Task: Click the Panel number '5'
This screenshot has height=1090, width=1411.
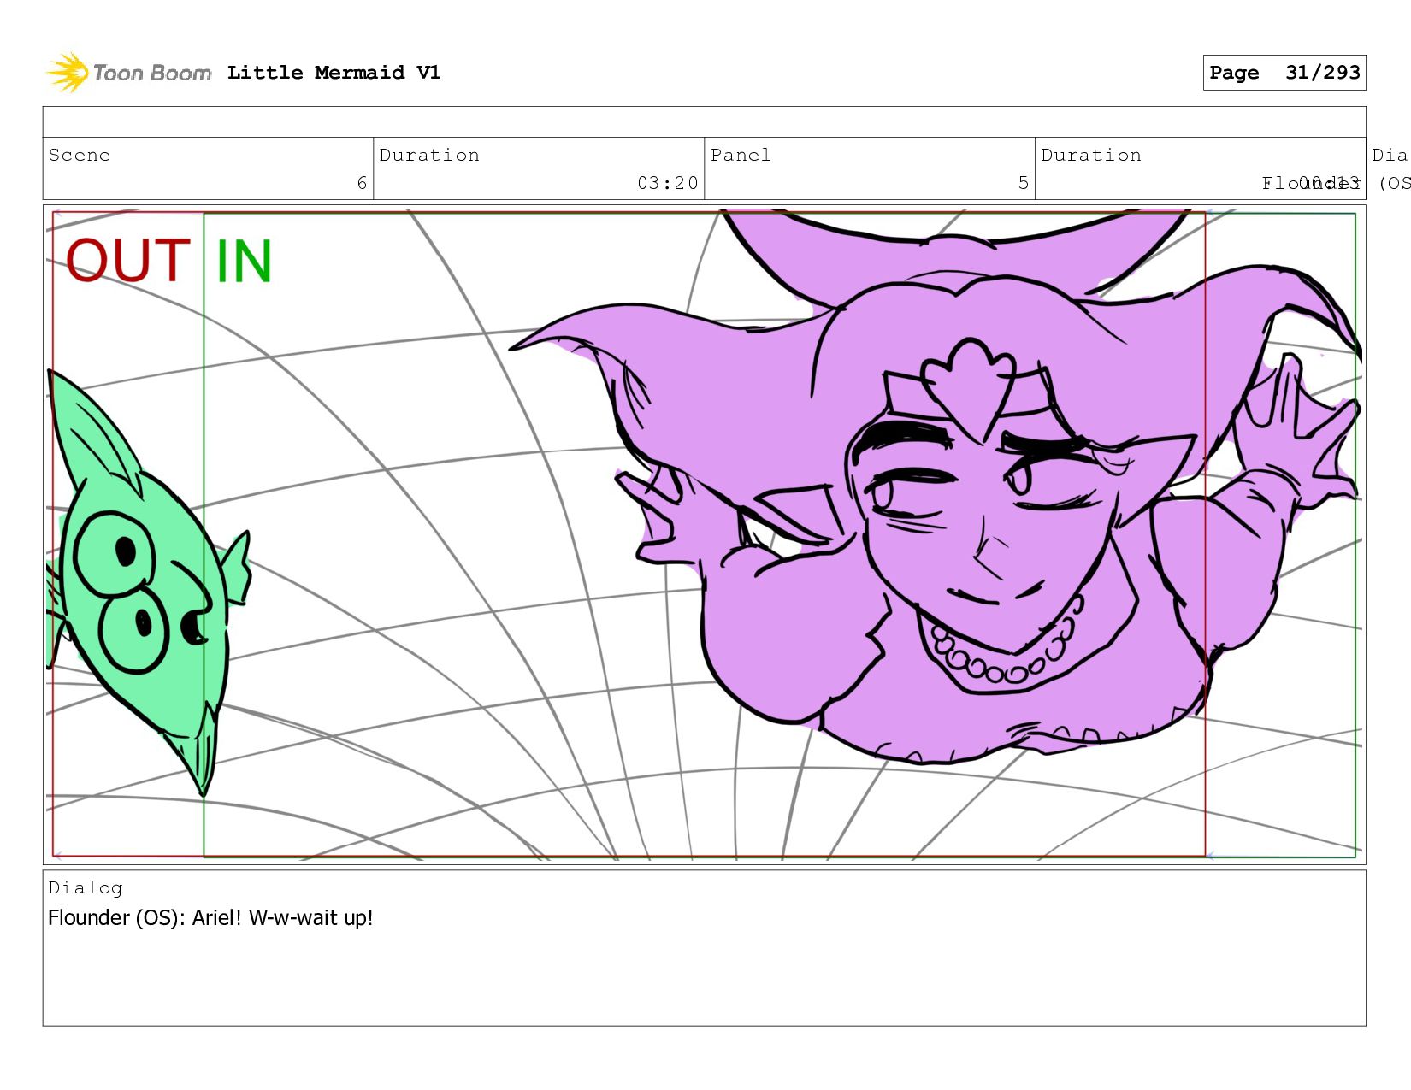Action: [1023, 183]
